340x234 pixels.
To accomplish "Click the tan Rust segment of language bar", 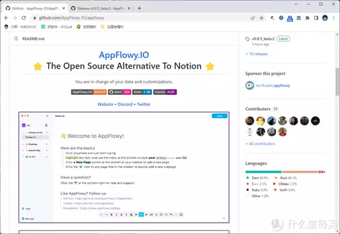I will 300,172.
